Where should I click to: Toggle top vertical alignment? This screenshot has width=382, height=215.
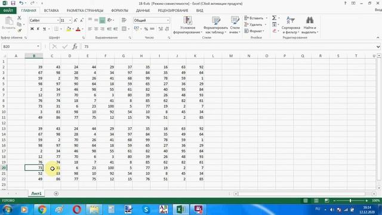pos(90,20)
